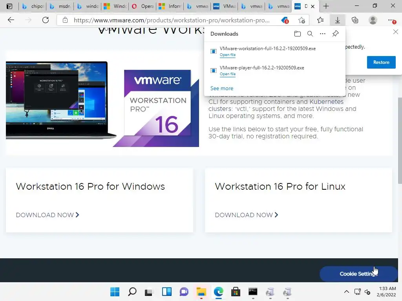This screenshot has width=402, height=301.
Task: Pin the Downloads panel
Action: [335, 34]
